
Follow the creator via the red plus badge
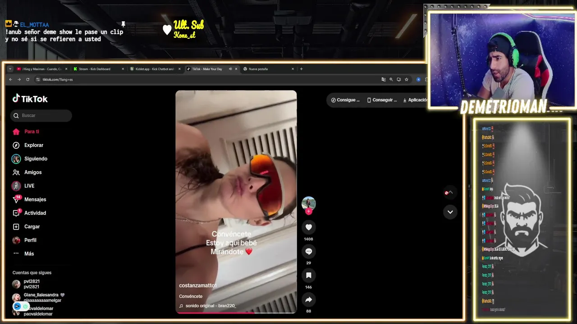(309, 211)
